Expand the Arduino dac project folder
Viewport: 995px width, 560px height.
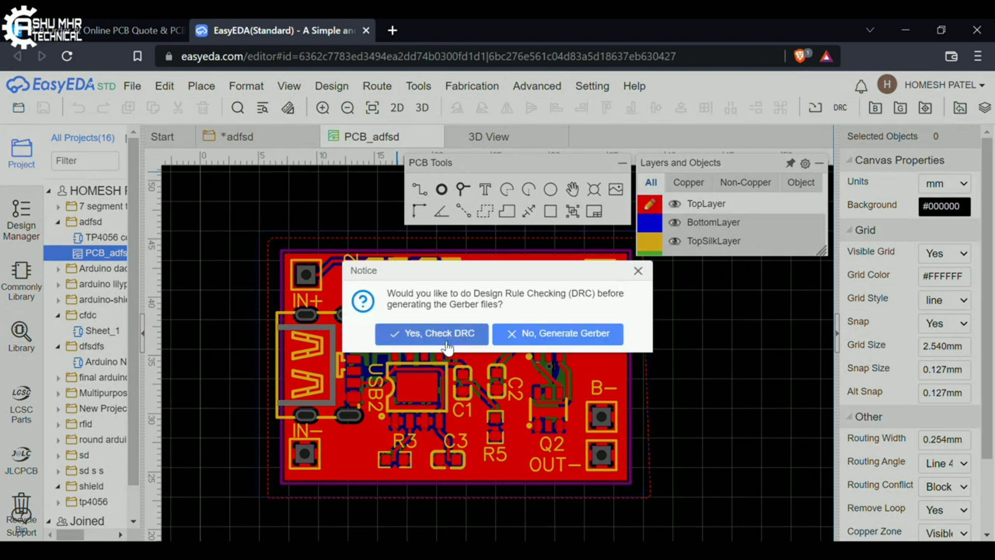58,269
